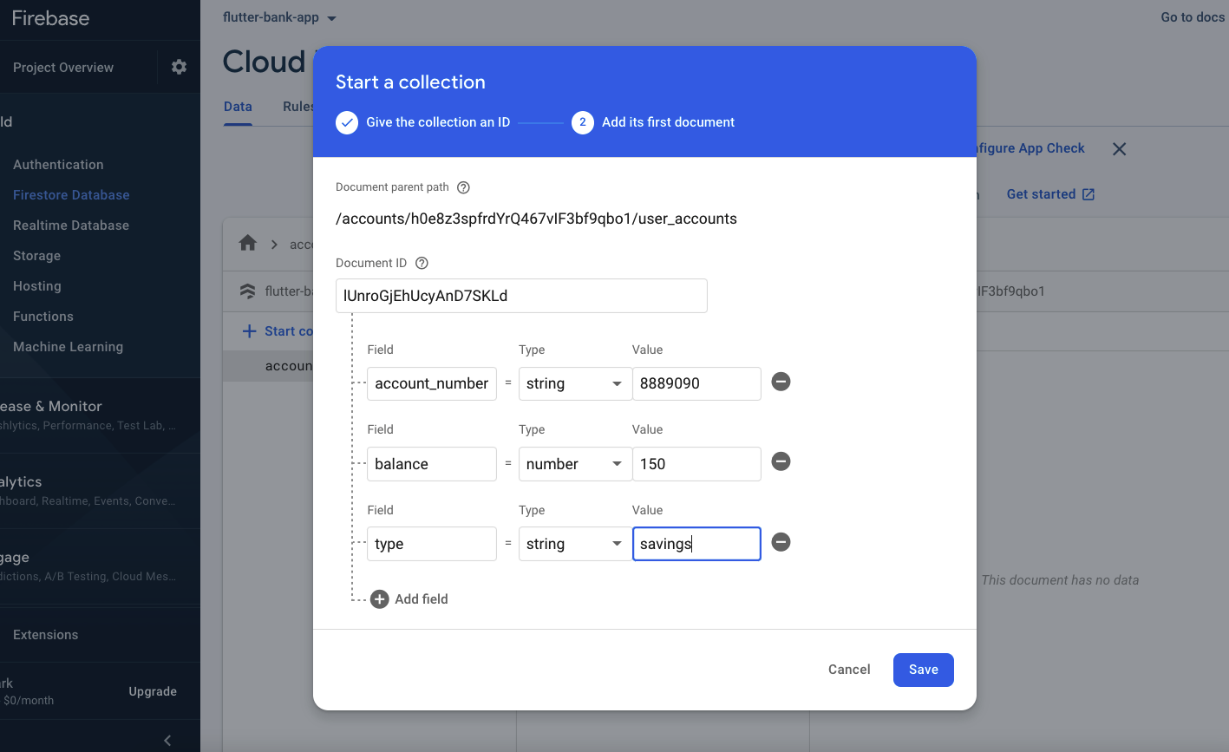Open Authentication in sidebar
The image size is (1229, 752).
coord(58,165)
